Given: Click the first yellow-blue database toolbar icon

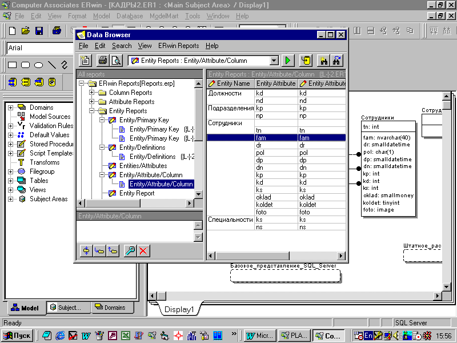Looking at the screenshot, I should [x=13, y=82].
